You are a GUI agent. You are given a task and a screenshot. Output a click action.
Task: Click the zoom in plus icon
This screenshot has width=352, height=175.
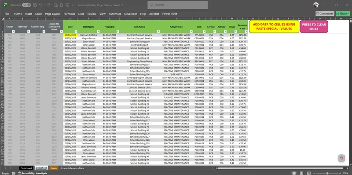[340, 173]
